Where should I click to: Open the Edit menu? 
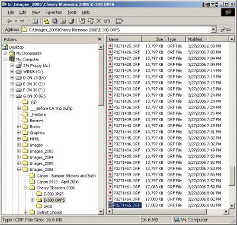[x=23, y=12]
